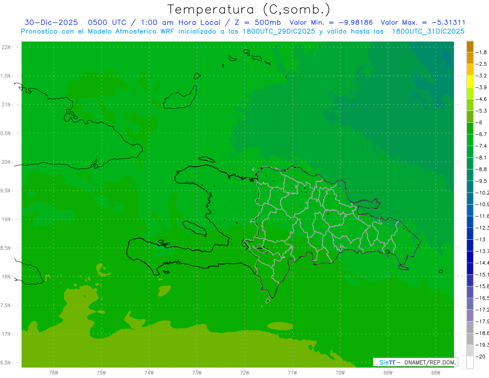
Task: Click the "-1.8" legend value
Action: point(481,52)
